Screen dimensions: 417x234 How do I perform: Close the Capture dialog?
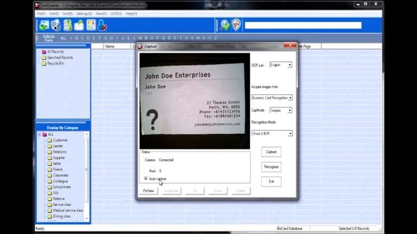(290, 46)
